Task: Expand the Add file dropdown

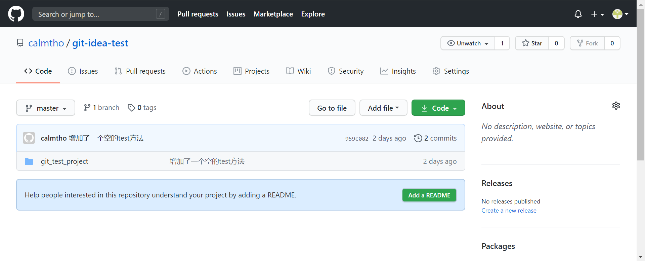Action: click(383, 108)
